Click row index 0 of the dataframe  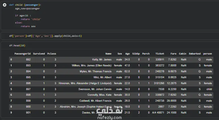pos(11,60)
